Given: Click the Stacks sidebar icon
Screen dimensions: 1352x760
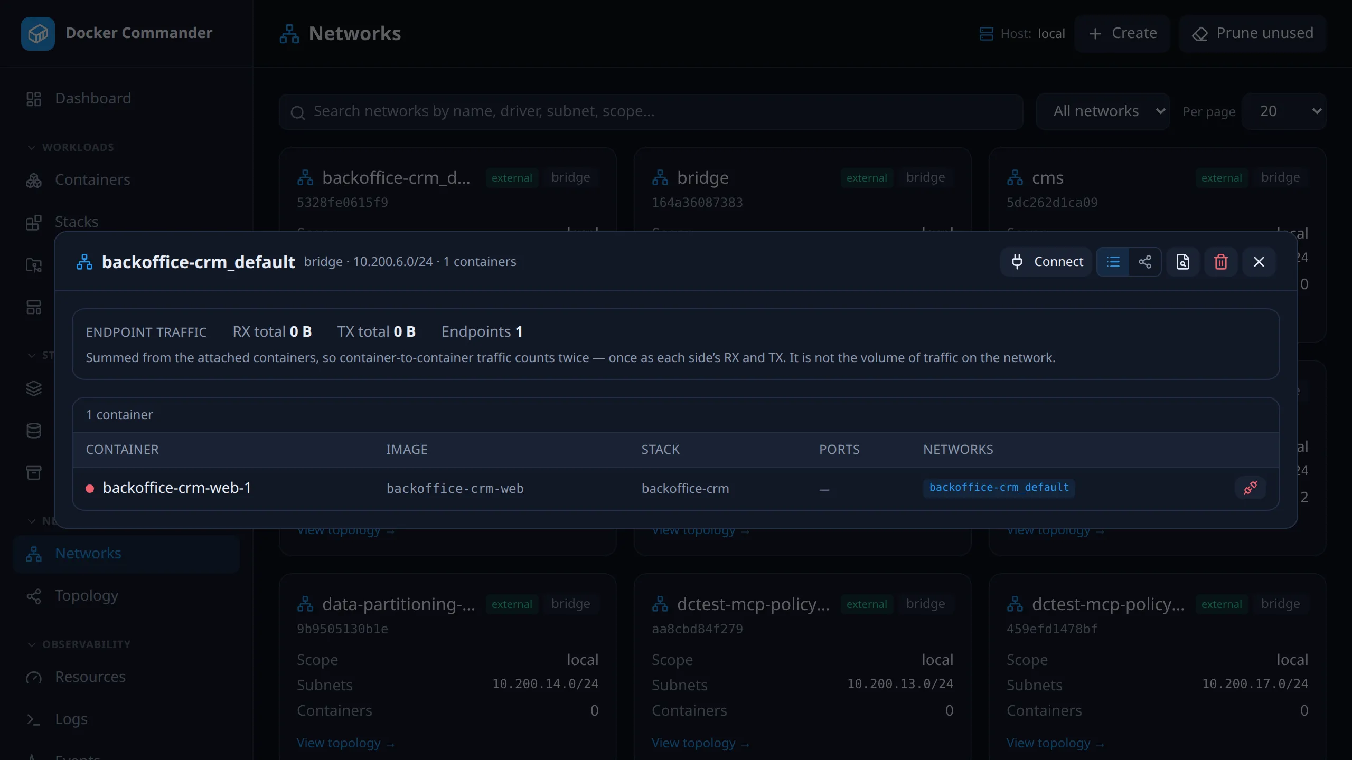Looking at the screenshot, I should 34,223.
